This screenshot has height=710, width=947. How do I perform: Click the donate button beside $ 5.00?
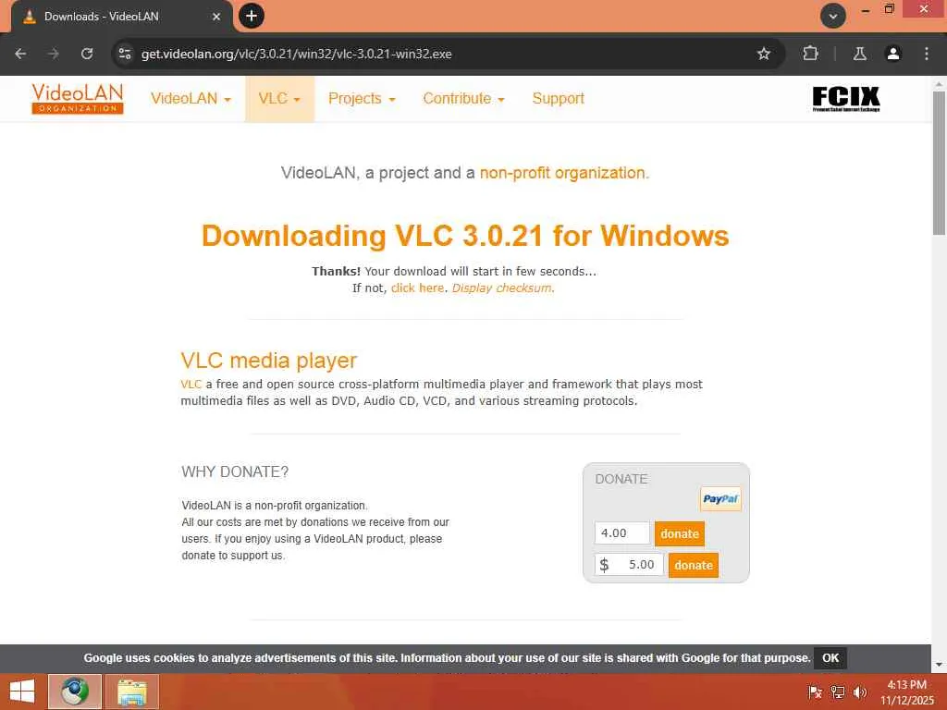coord(694,565)
